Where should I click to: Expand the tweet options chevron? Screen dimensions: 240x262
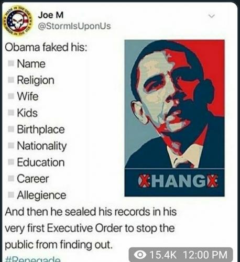[x=212, y=16]
